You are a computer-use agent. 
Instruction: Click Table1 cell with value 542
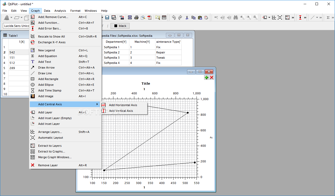[x=19, y=52]
